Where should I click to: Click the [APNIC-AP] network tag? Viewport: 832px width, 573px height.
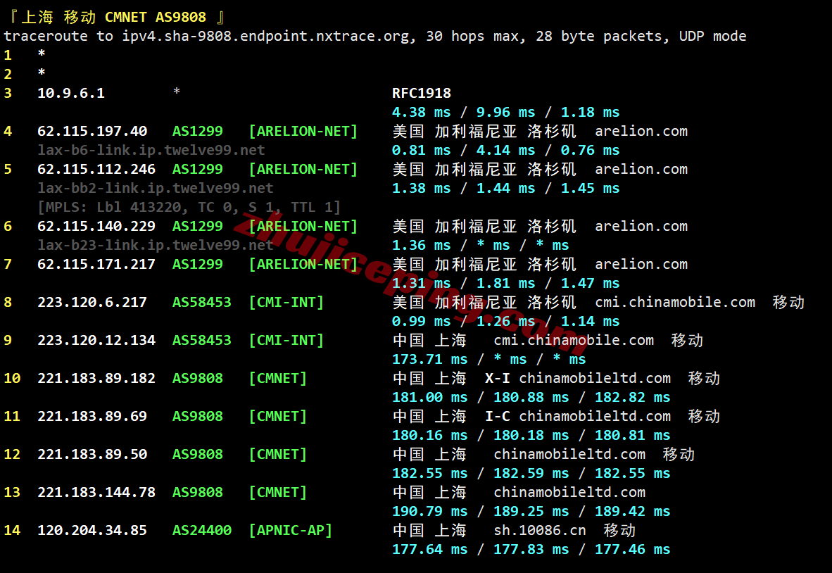[290, 530]
